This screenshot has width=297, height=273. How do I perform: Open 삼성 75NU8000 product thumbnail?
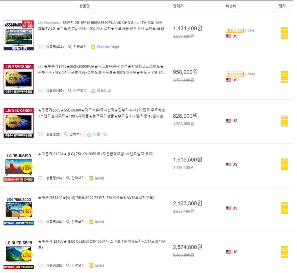pos(19,211)
